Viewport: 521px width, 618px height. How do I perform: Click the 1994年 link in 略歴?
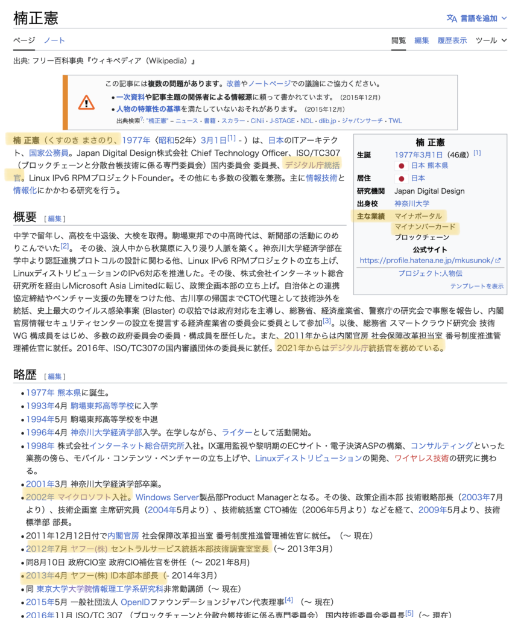pos(40,419)
